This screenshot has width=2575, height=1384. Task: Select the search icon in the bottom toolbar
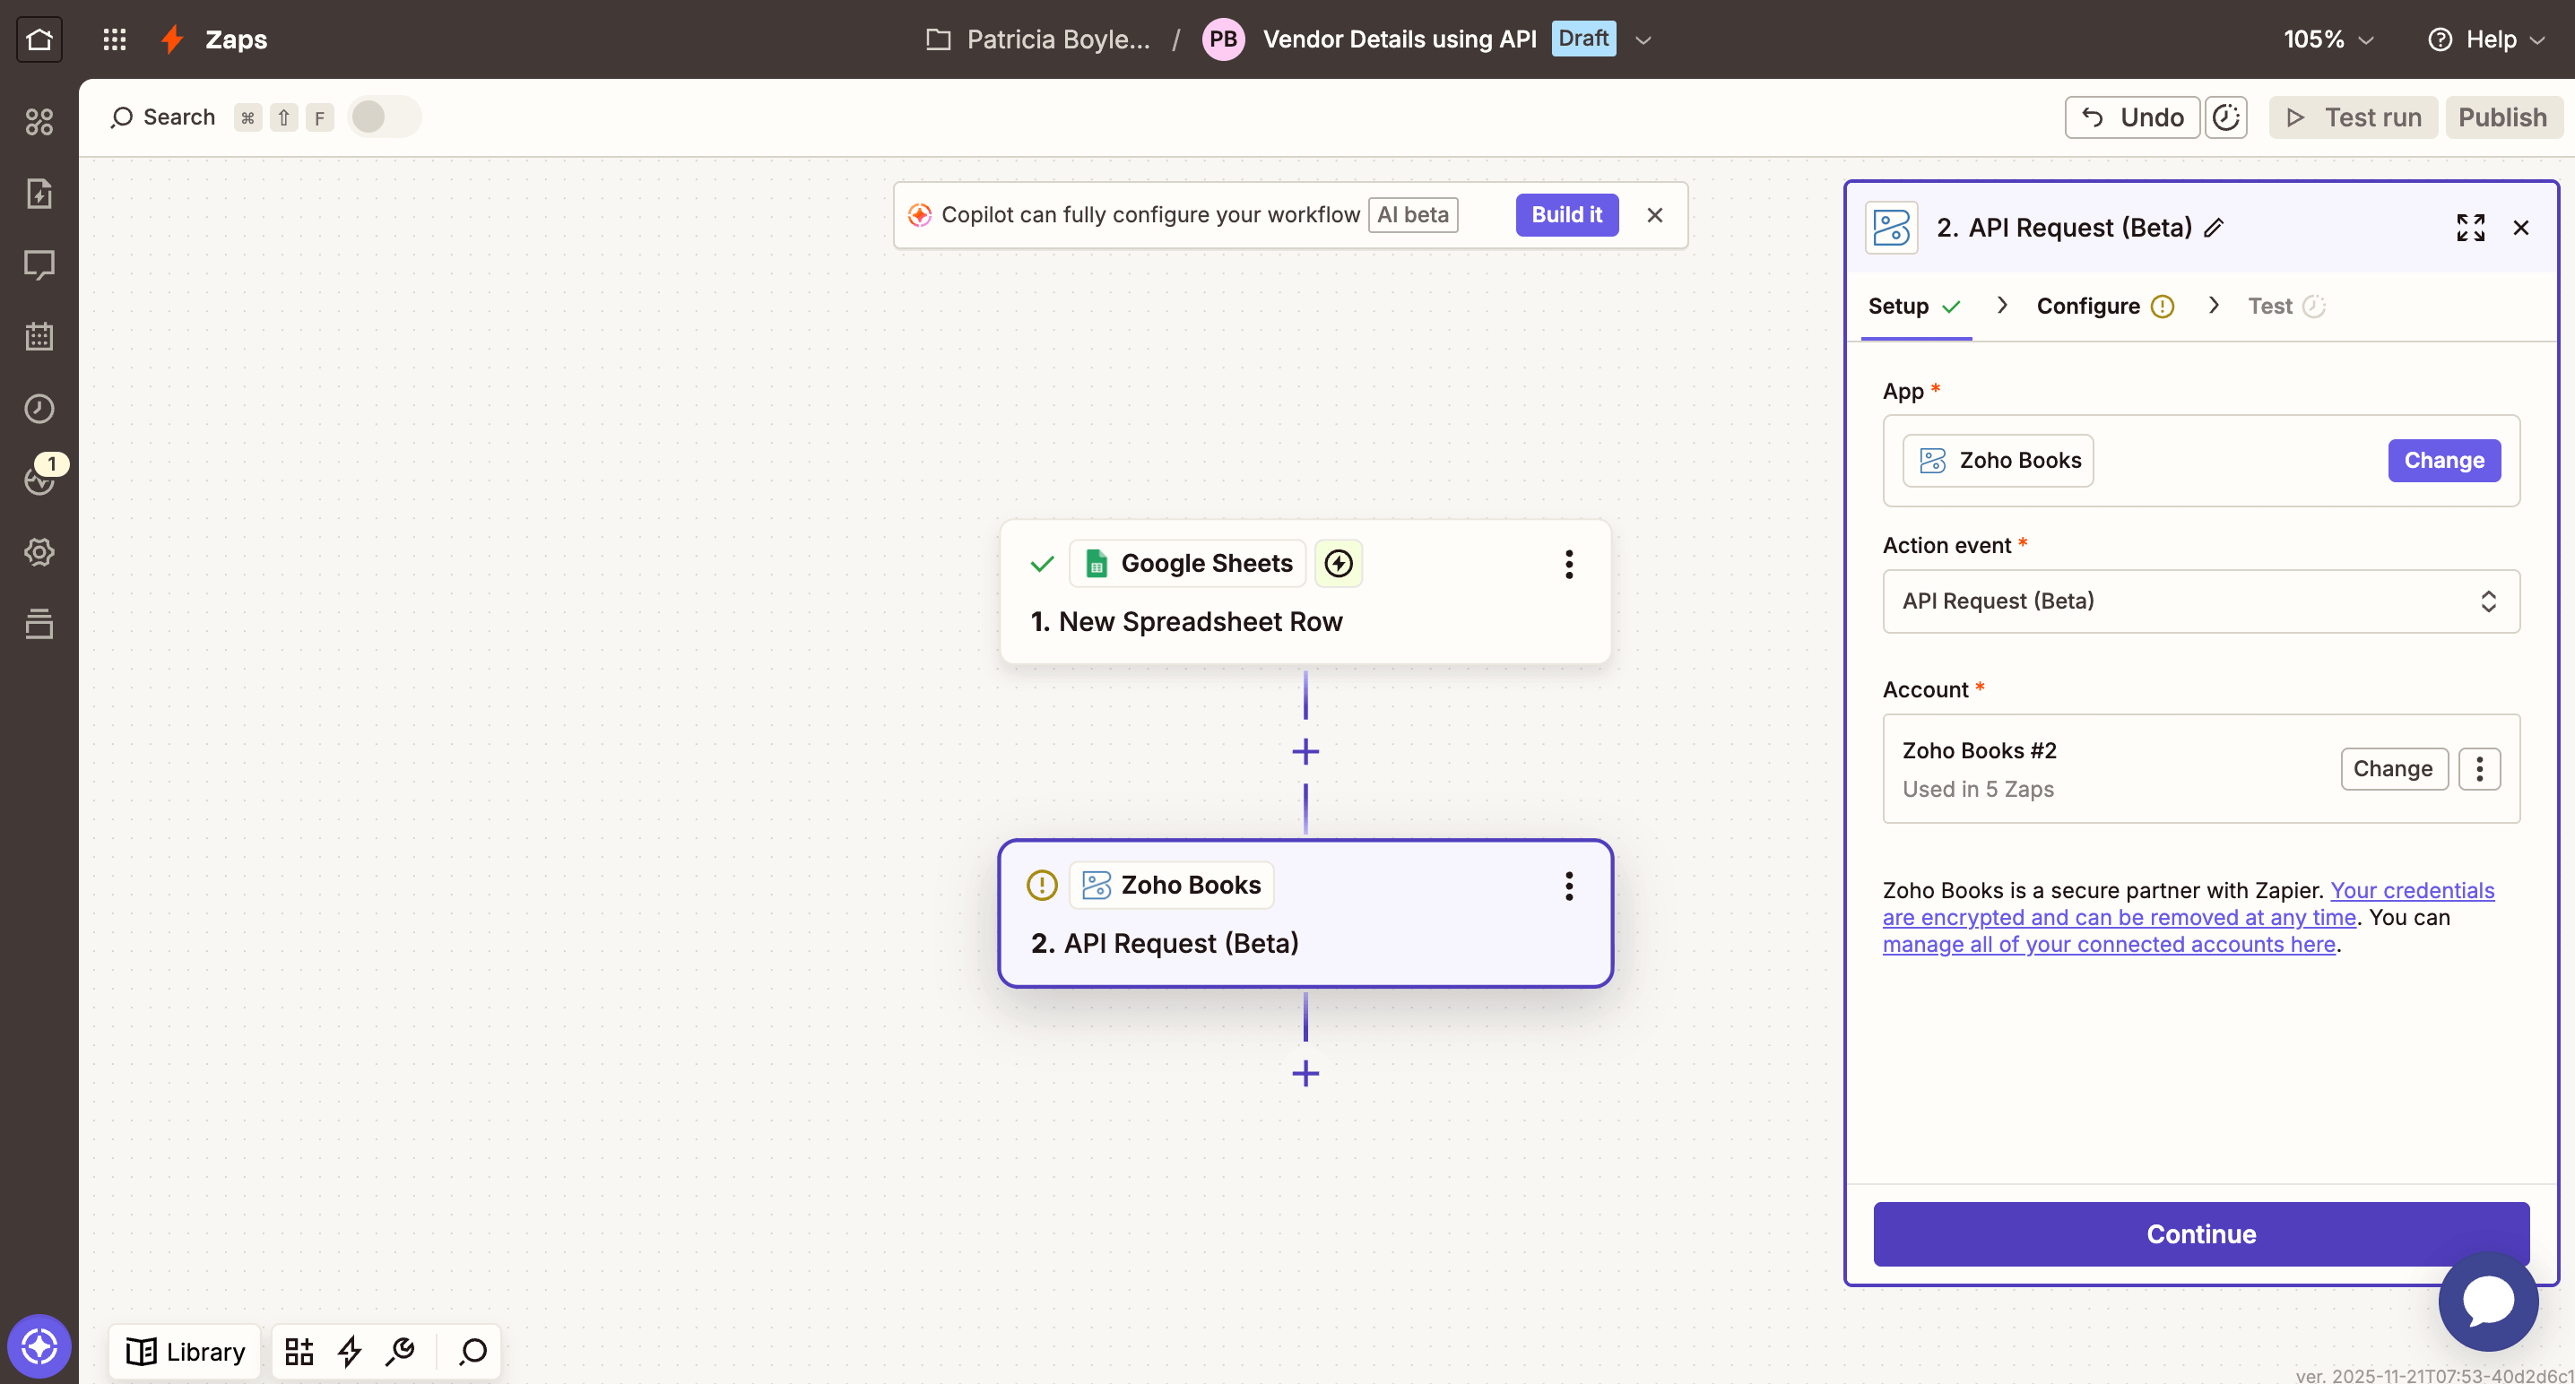pos(471,1351)
